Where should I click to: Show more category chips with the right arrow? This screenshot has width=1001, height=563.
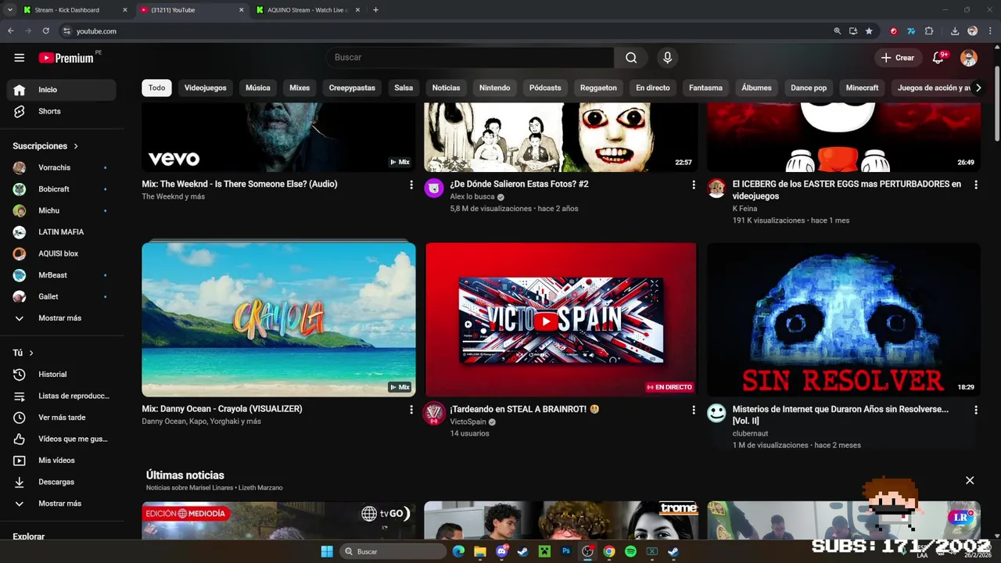[x=978, y=88]
